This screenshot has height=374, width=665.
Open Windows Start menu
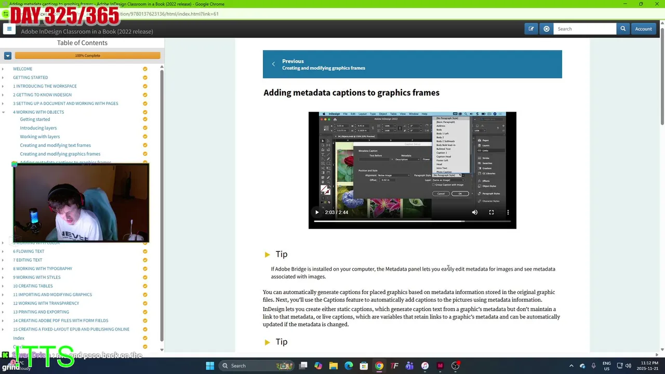(210, 366)
